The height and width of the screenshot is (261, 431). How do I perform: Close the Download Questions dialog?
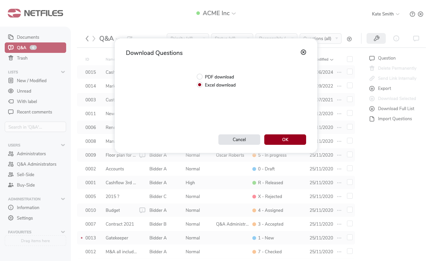[x=303, y=52]
